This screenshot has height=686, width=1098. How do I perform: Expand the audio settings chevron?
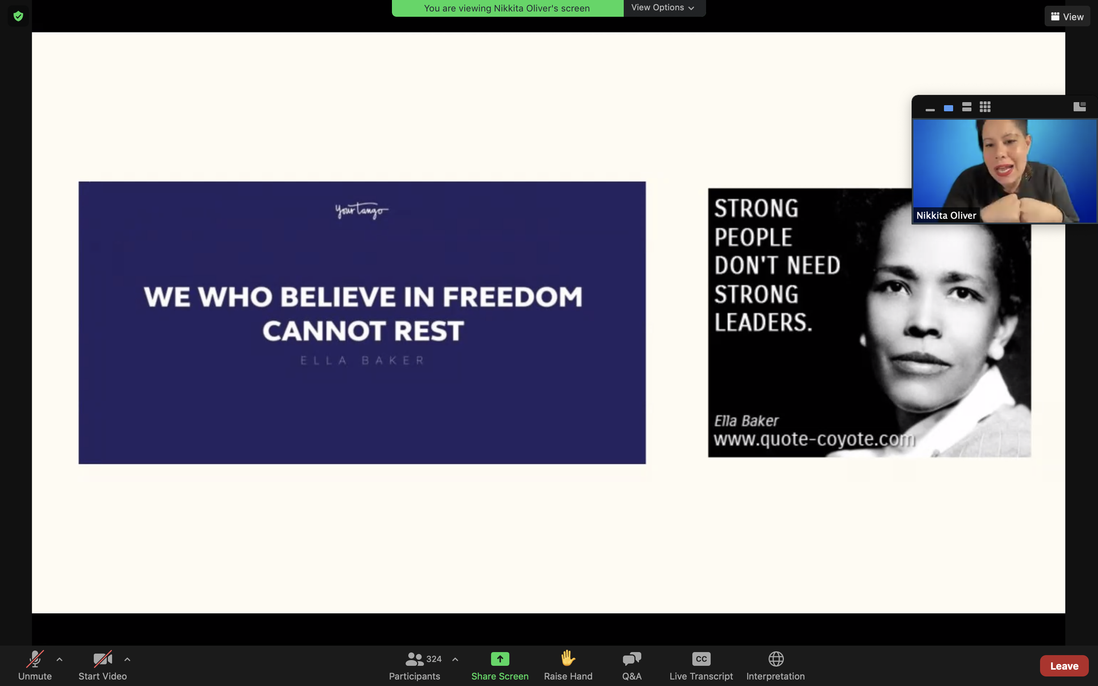59,659
